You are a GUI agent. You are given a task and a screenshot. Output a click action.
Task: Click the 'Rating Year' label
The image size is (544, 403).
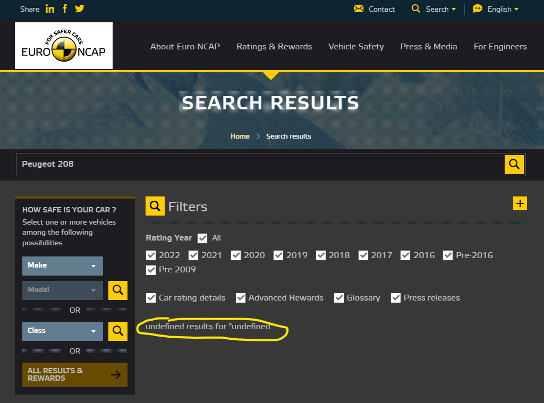click(168, 238)
